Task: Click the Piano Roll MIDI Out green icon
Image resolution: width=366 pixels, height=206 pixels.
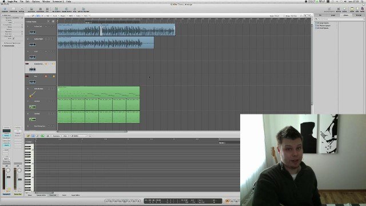Action: (x=42, y=136)
